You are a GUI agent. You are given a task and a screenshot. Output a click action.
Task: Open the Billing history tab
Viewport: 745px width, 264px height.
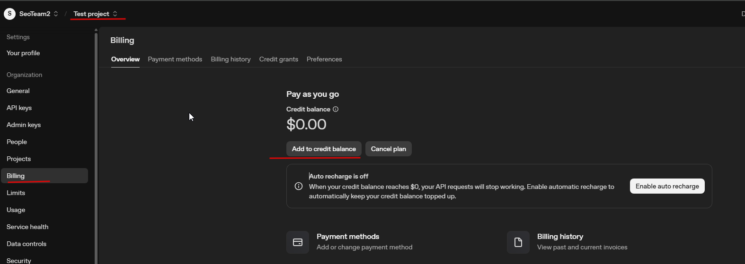[x=231, y=59]
